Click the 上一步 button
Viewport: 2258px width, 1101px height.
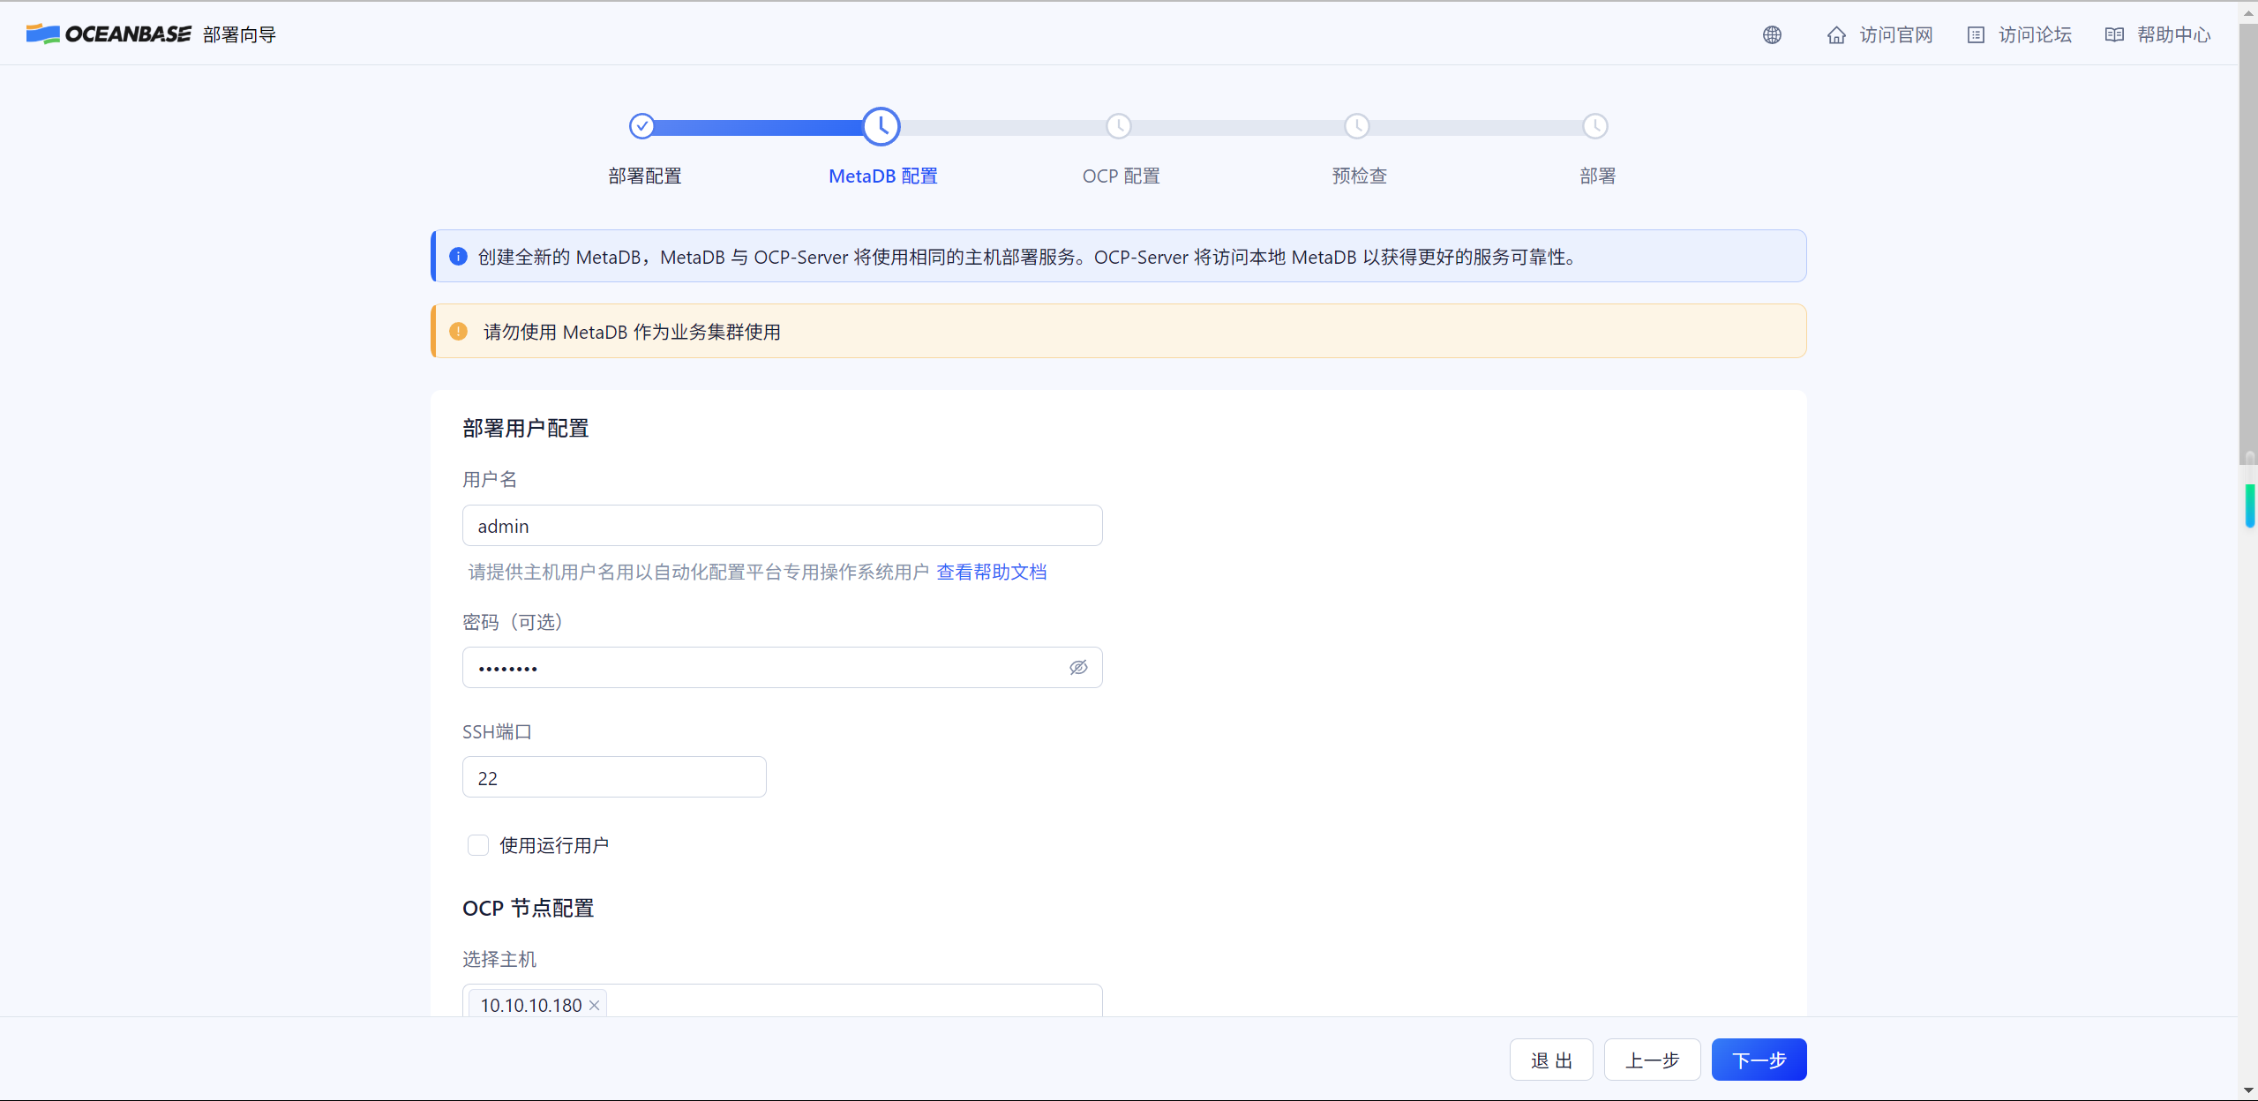coord(1652,1060)
